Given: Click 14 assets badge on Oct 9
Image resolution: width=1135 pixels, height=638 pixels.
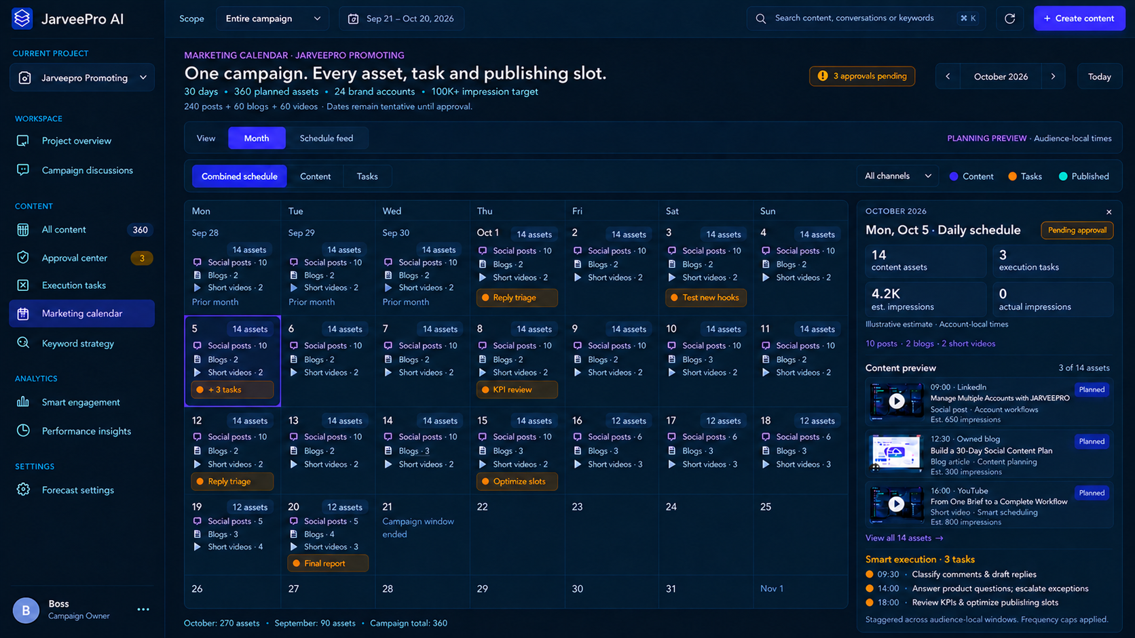Looking at the screenshot, I should tap(629, 329).
